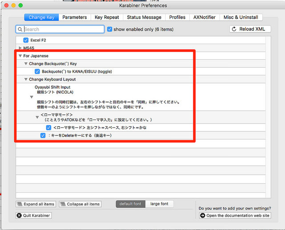Viewport: 285px width, 230px height.
Task: Toggle the show enabled only checkbox
Action: 110,29
